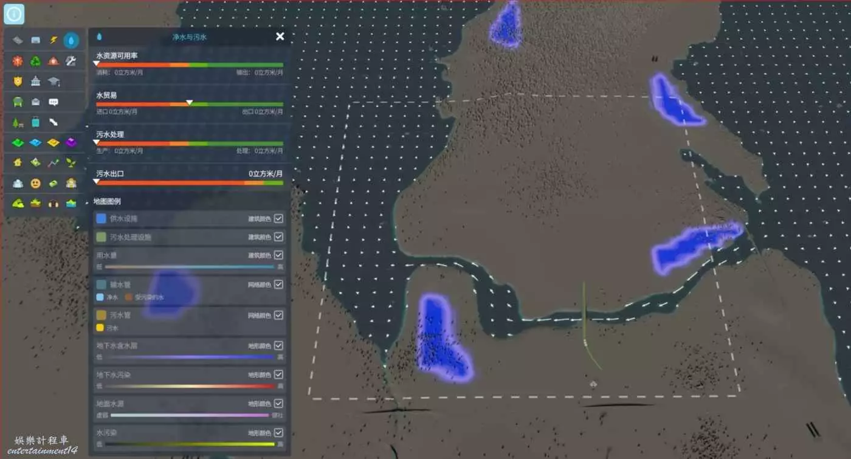Open the wrench road maintenance info view
The height and width of the screenshot is (459, 851).
[71, 61]
